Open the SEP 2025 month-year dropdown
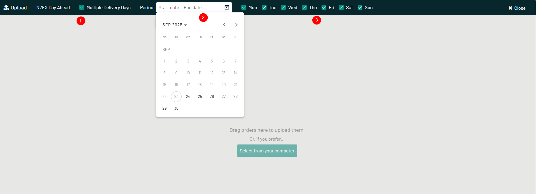The width and height of the screenshot is (536, 194). pyautogui.click(x=175, y=25)
